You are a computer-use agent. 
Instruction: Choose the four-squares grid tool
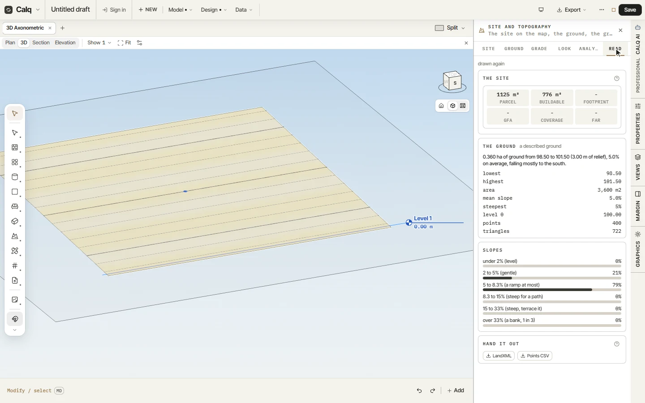point(15,162)
